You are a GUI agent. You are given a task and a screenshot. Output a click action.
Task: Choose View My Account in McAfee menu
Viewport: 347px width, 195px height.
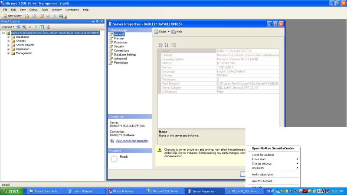coord(262,181)
